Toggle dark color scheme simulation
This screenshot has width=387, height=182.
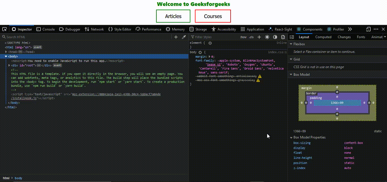275,37
